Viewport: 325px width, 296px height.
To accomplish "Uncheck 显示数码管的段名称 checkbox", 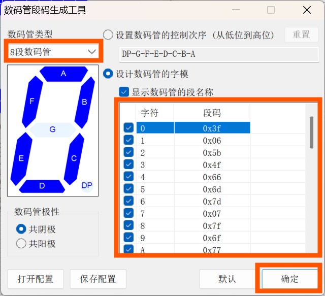I will (x=124, y=92).
